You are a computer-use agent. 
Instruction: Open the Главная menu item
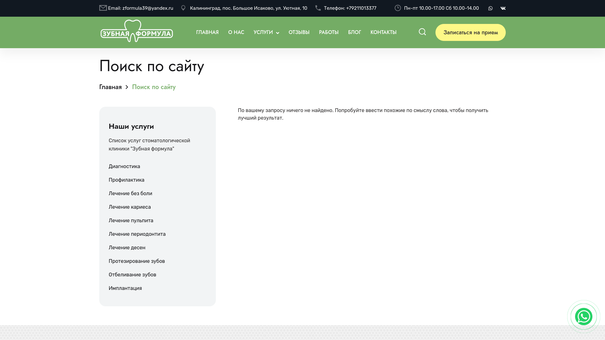[207, 32]
